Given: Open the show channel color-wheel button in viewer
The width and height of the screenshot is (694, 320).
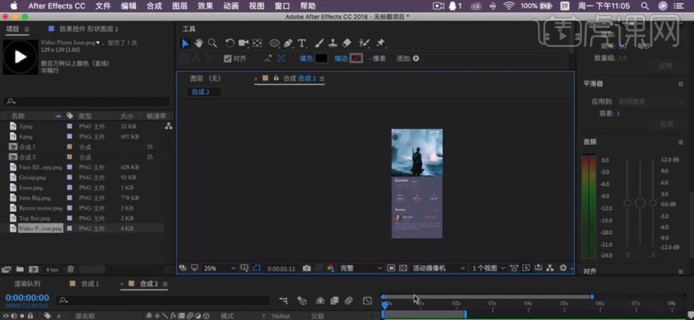Looking at the screenshot, I should pos(331,268).
